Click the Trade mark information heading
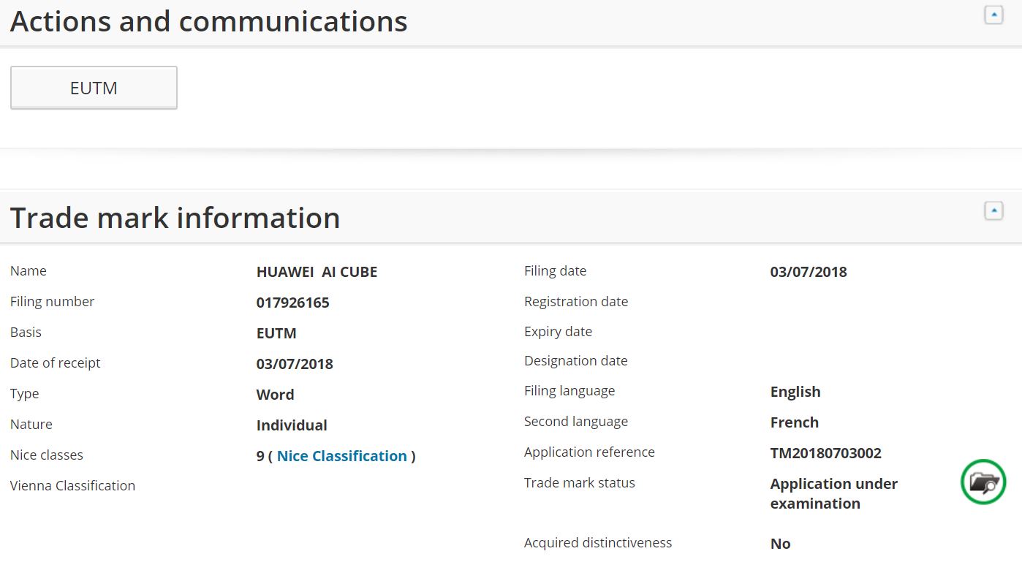The height and width of the screenshot is (562, 1022). (175, 218)
